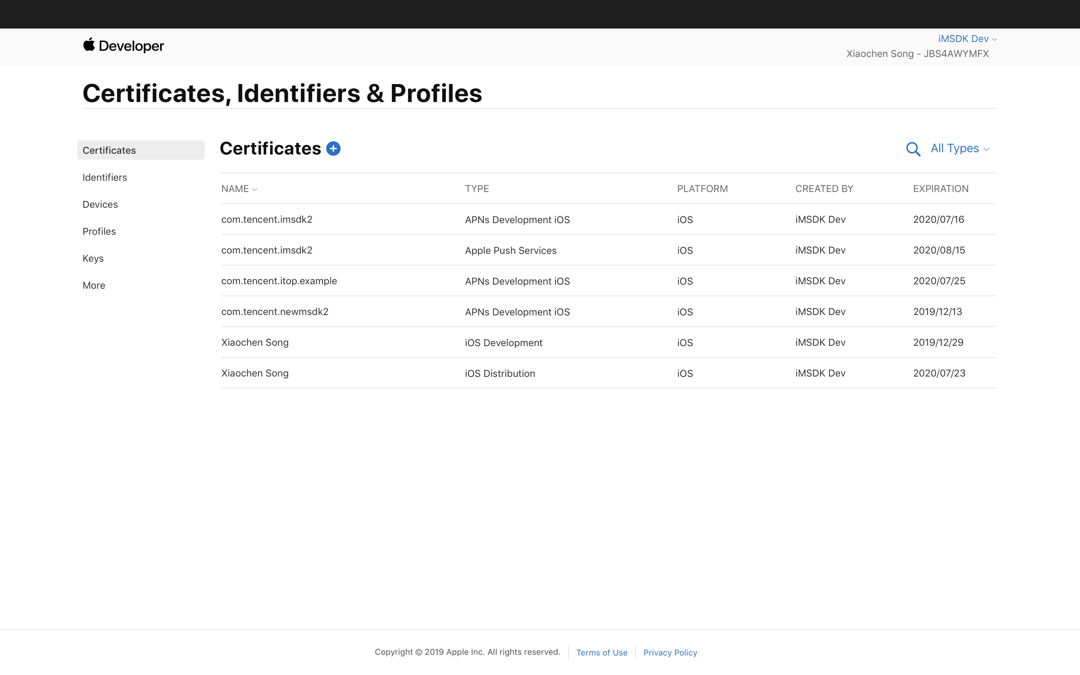The image size is (1080, 675).
Task: Click the iOS Development type cell
Action: (x=504, y=342)
